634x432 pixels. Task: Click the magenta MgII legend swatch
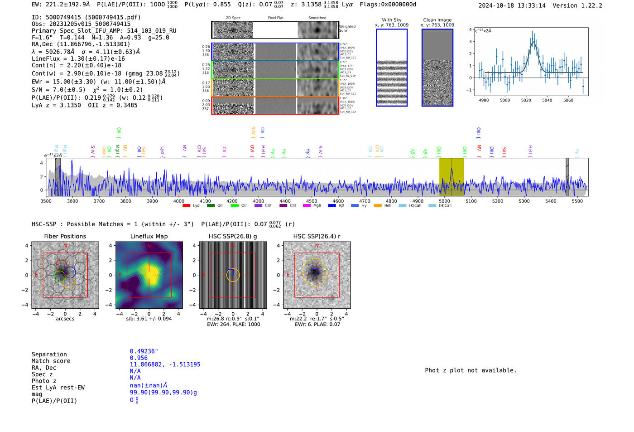[x=307, y=206]
